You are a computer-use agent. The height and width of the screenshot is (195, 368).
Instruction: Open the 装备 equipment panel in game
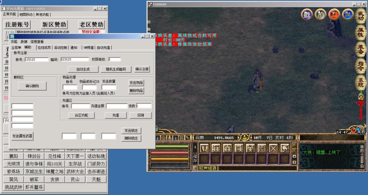[x=360, y=49]
